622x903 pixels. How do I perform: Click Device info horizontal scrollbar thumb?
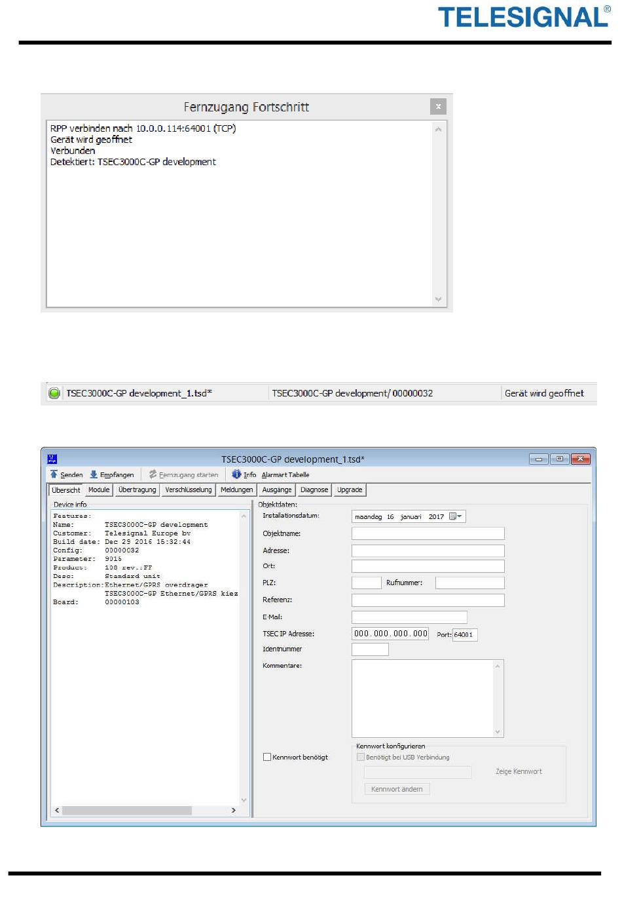(x=127, y=811)
